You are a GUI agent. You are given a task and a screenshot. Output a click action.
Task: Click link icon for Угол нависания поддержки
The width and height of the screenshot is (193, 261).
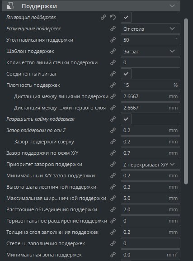coord(113,40)
